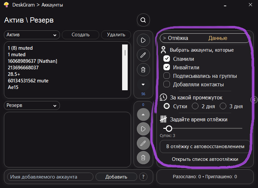Enable the Подписывались на группы checkbox
258x188 pixels.
click(167, 76)
